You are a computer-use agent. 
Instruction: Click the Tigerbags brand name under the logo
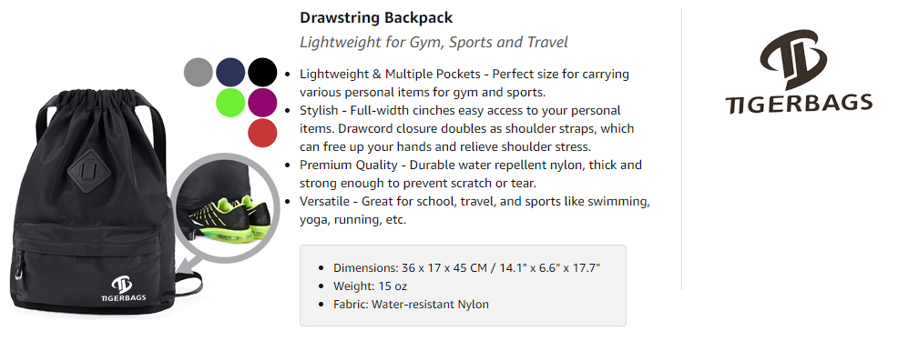[799, 104]
